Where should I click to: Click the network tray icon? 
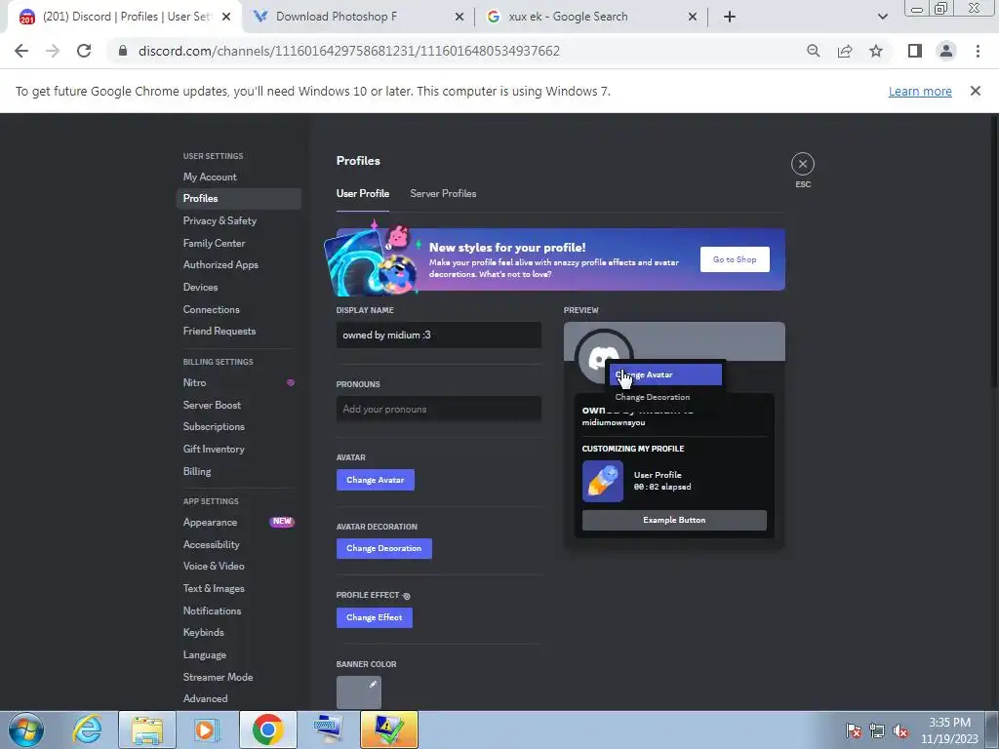click(x=877, y=730)
